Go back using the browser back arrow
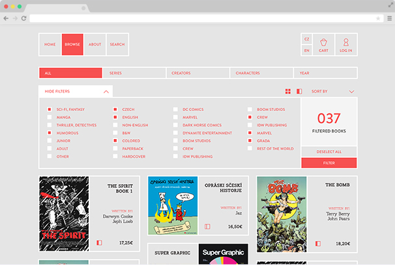 [x=7, y=18]
